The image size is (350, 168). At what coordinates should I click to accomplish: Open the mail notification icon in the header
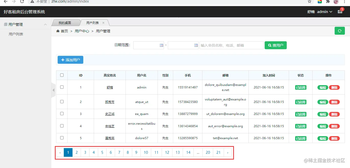click(340, 11)
